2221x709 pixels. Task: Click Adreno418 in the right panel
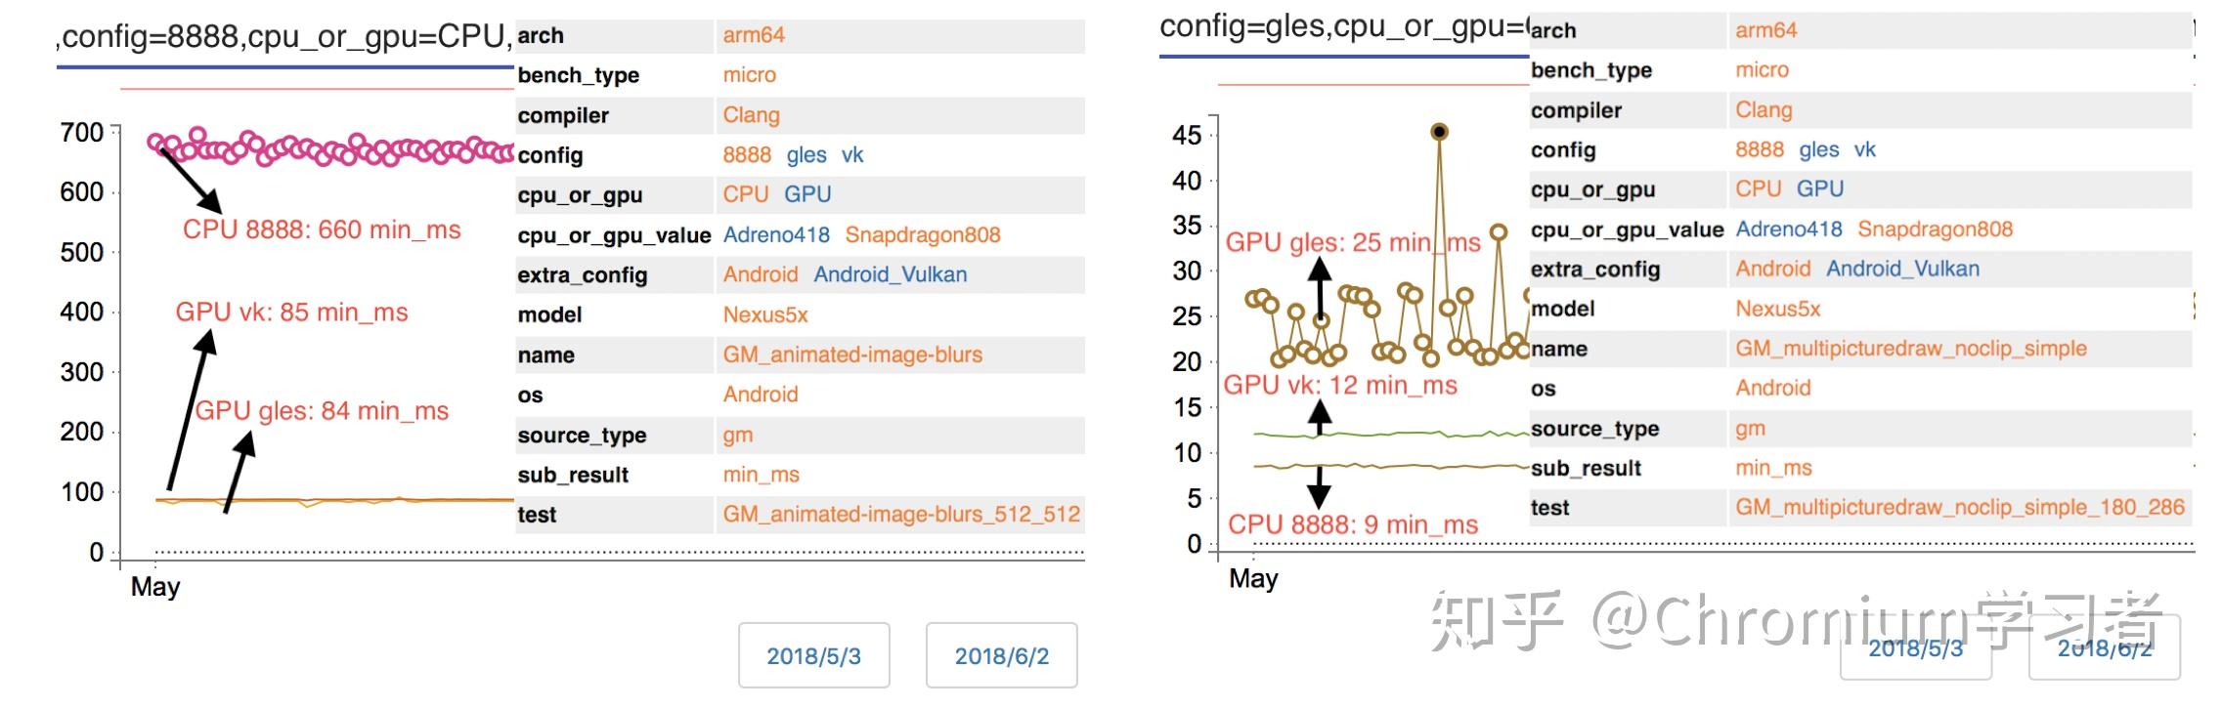point(1789,229)
